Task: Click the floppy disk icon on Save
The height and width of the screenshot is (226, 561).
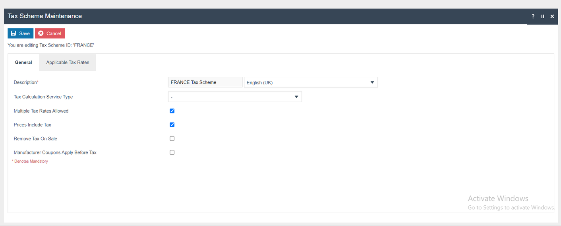Action: (14, 33)
